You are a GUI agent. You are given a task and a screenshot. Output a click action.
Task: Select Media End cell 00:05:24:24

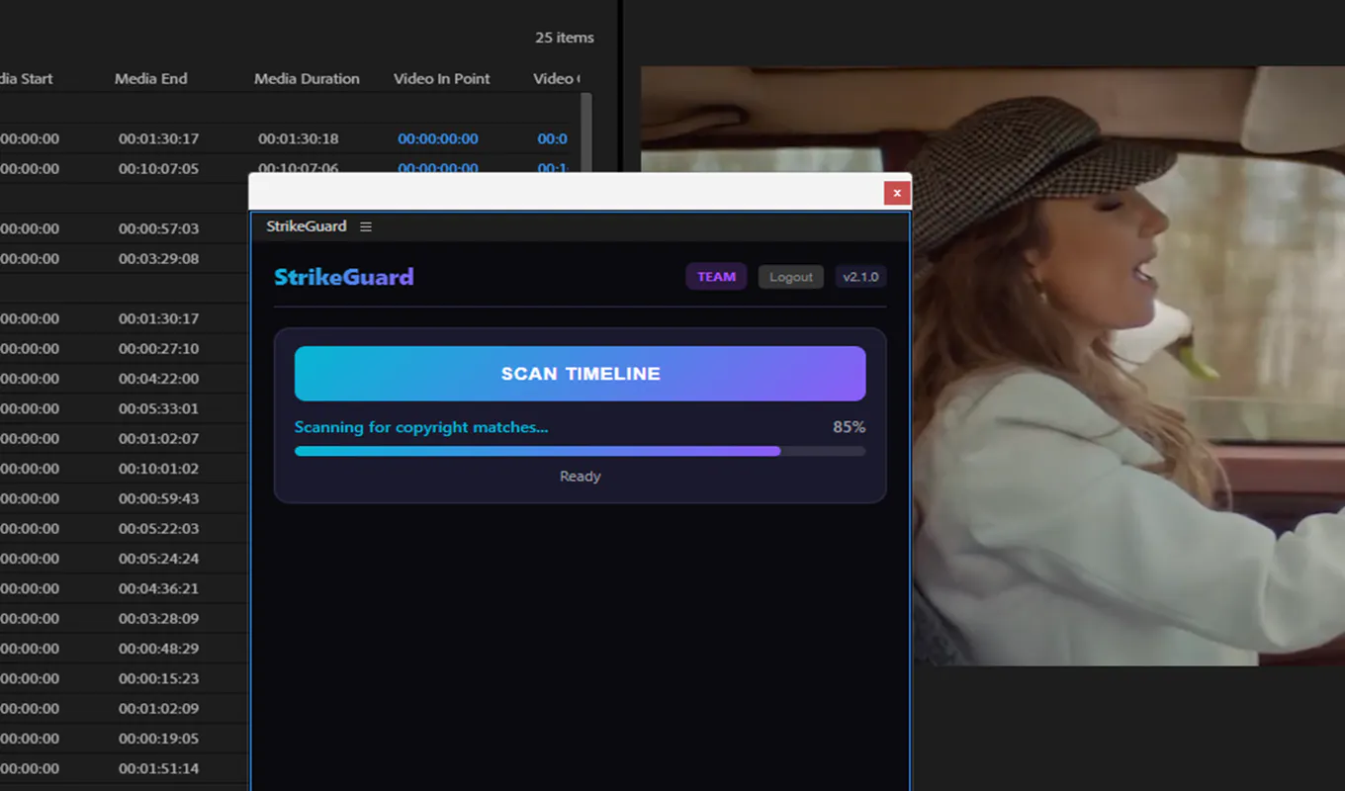coord(158,559)
